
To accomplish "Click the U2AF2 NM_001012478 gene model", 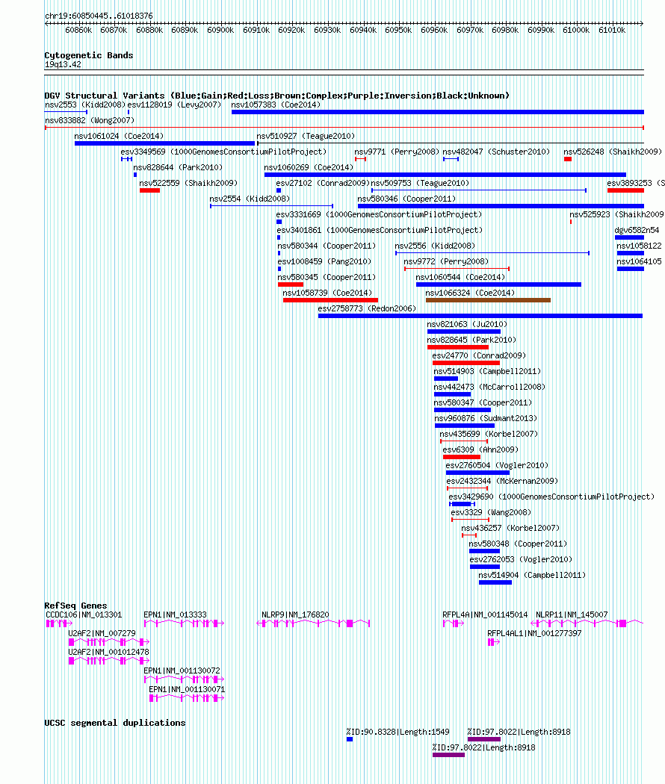I will (x=109, y=661).
